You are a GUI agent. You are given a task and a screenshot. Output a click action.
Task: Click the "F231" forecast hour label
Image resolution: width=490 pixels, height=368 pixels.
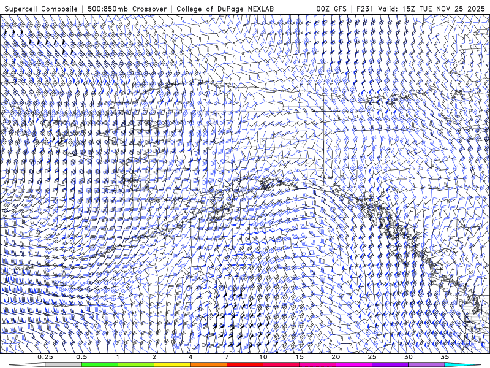(365, 9)
